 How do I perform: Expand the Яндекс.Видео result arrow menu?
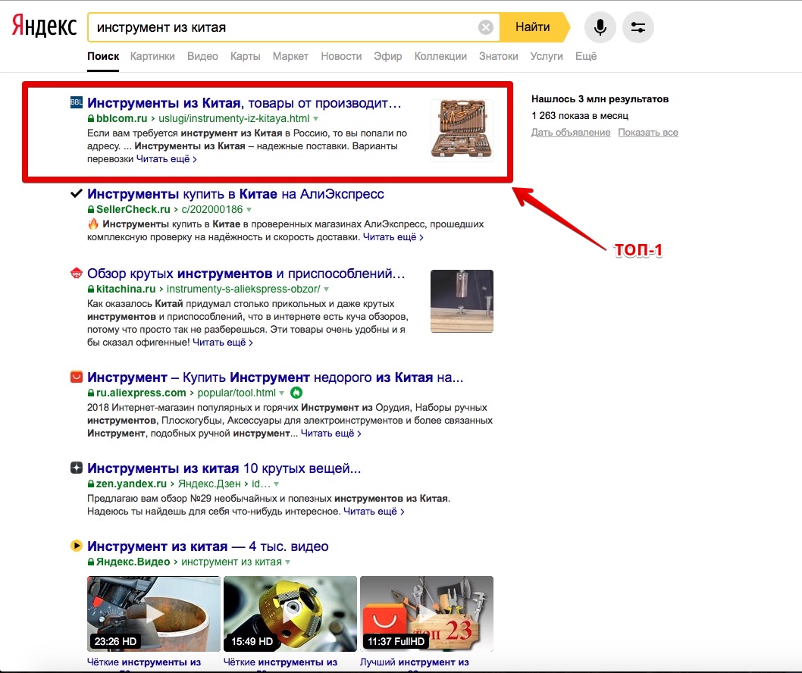287,562
